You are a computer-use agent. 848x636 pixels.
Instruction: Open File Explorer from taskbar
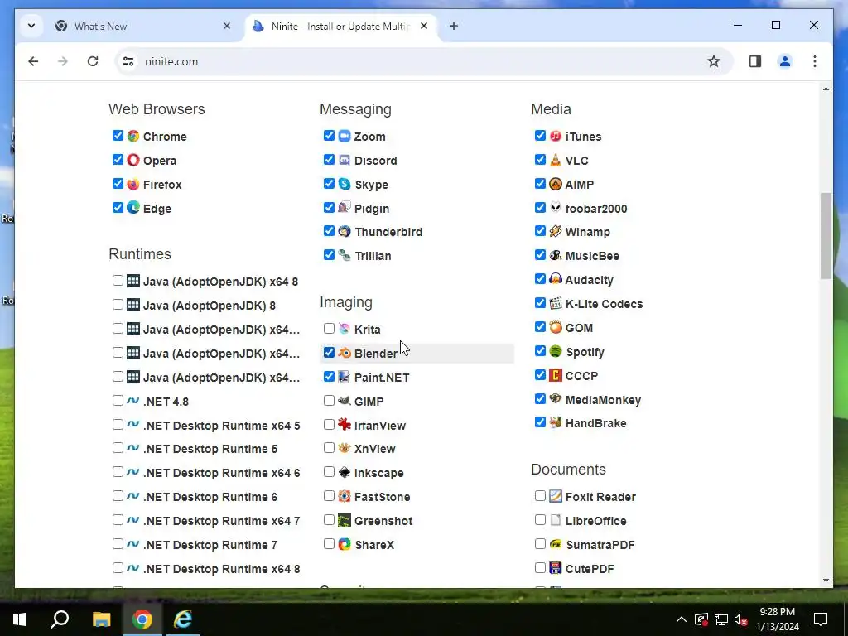click(x=101, y=619)
